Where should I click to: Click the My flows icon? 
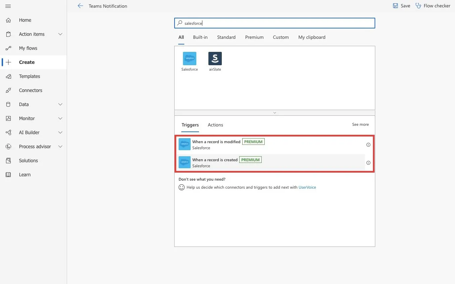pos(8,48)
